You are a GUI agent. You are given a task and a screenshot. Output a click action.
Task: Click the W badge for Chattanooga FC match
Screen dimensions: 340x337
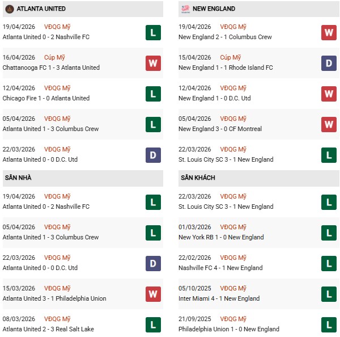coord(153,63)
